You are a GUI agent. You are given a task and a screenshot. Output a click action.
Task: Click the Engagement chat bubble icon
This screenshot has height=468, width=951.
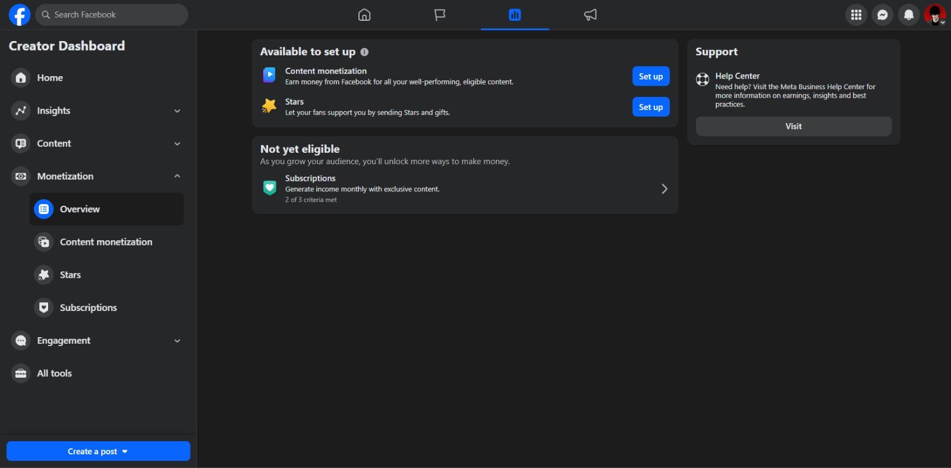click(x=21, y=341)
